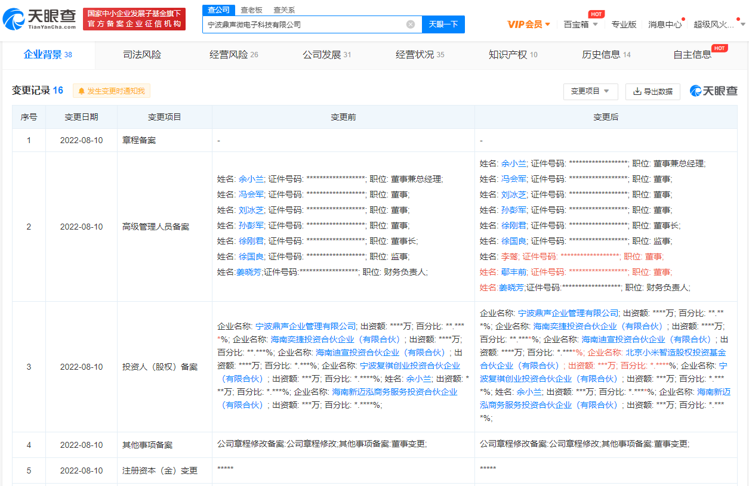Open the 变更项目 filter dropdown

[x=590, y=91]
